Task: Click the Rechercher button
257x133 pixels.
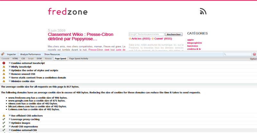Action: point(174,35)
